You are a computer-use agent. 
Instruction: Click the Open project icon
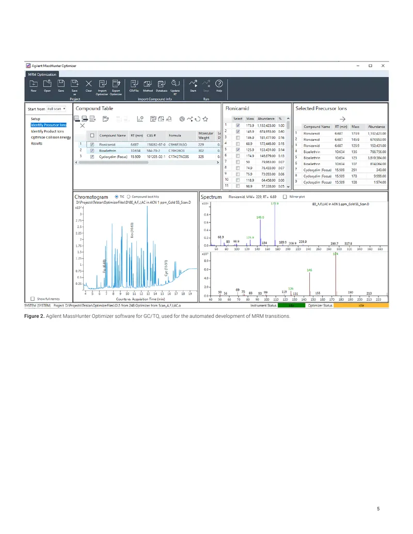pos(47,84)
